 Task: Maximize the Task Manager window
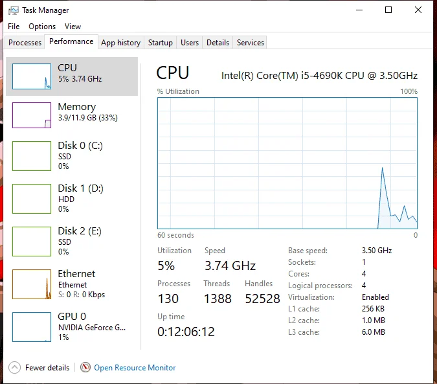(388, 10)
